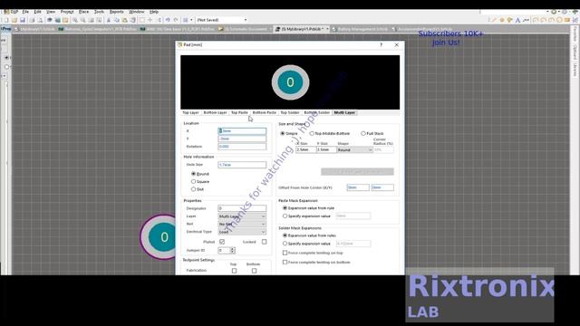
Task: Toggle Fabrication testpoint Bottom checkbox
Action: click(x=254, y=271)
